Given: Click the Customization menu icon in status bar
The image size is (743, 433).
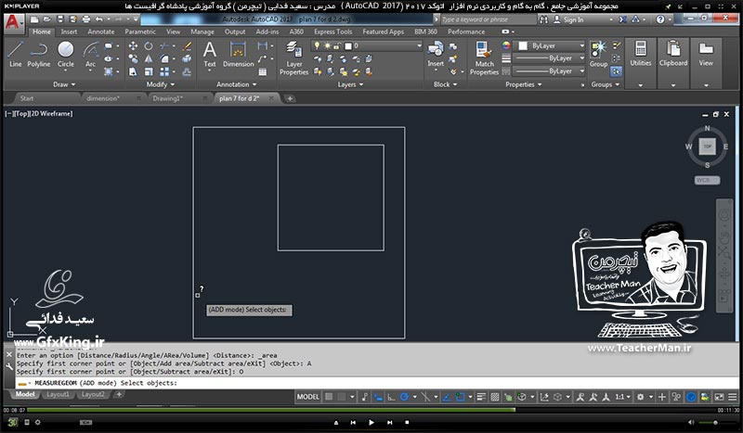Looking at the screenshot, I should (x=733, y=397).
